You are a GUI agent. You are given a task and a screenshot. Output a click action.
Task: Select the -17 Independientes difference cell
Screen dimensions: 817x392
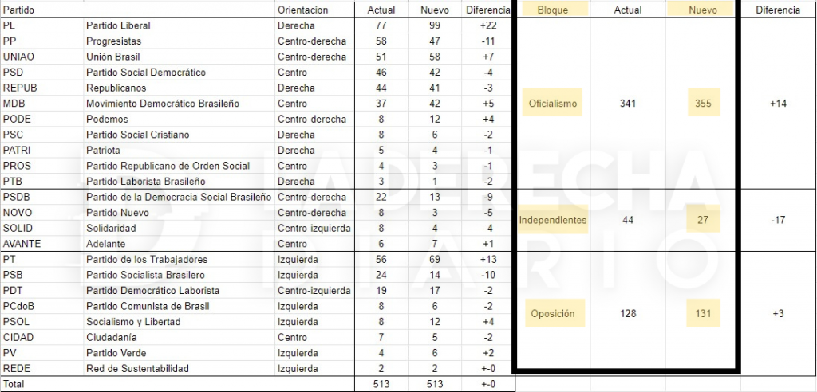(x=778, y=220)
